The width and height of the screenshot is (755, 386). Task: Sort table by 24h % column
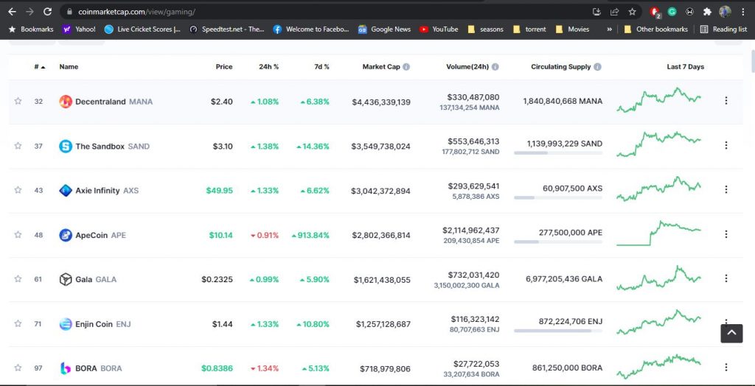point(268,67)
